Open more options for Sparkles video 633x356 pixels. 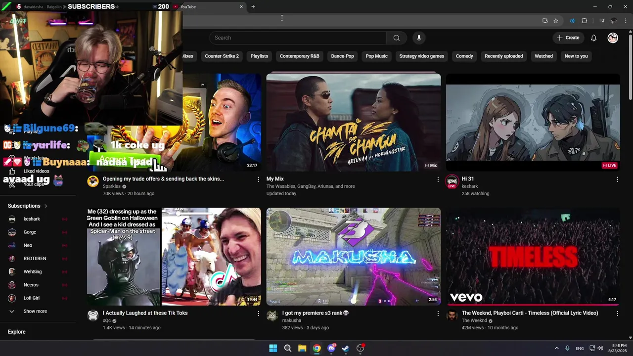[x=258, y=179]
